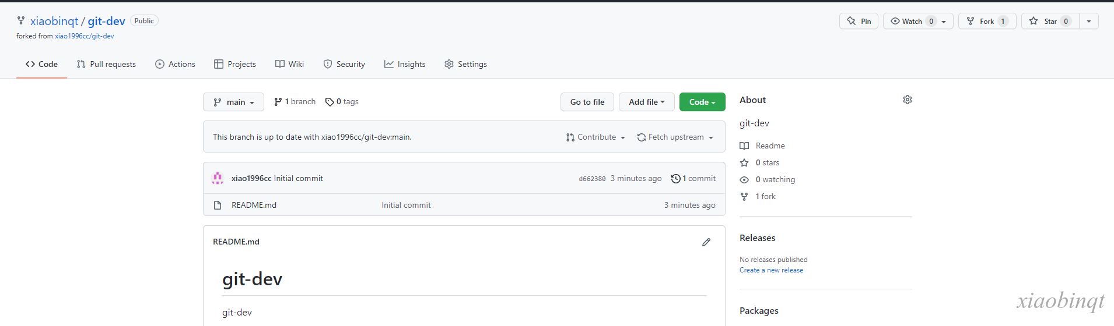Click the Go to file button
The height and width of the screenshot is (326, 1114).
[587, 102]
